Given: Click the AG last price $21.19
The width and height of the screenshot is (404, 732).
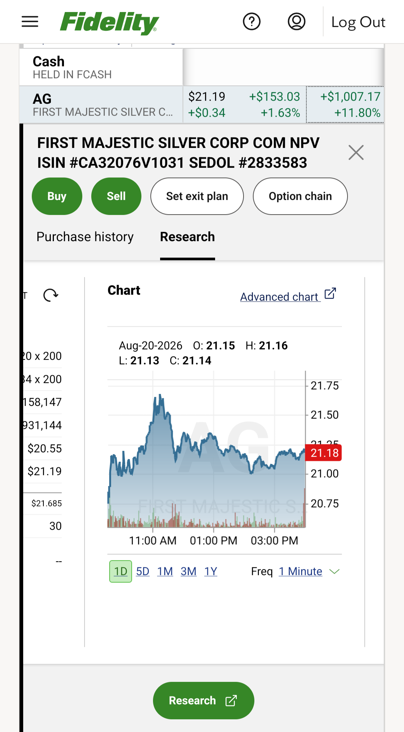Looking at the screenshot, I should click(207, 97).
